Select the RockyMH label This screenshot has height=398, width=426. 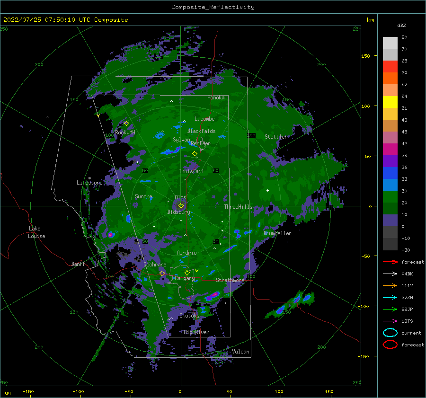[x=125, y=133]
